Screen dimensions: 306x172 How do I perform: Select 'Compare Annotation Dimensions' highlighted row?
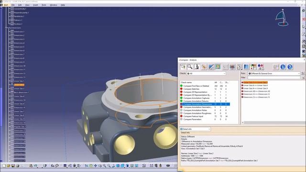coord(205,104)
